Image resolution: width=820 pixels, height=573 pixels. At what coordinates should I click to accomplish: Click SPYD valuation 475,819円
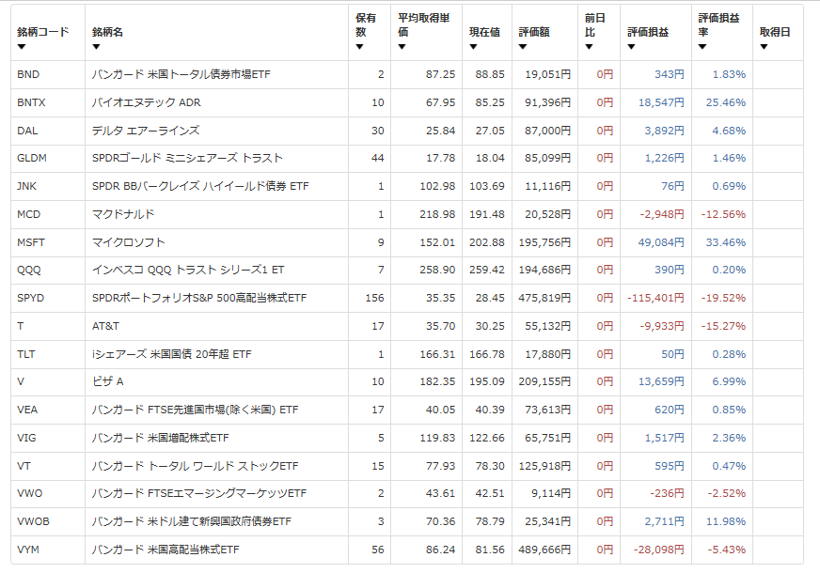544,299
